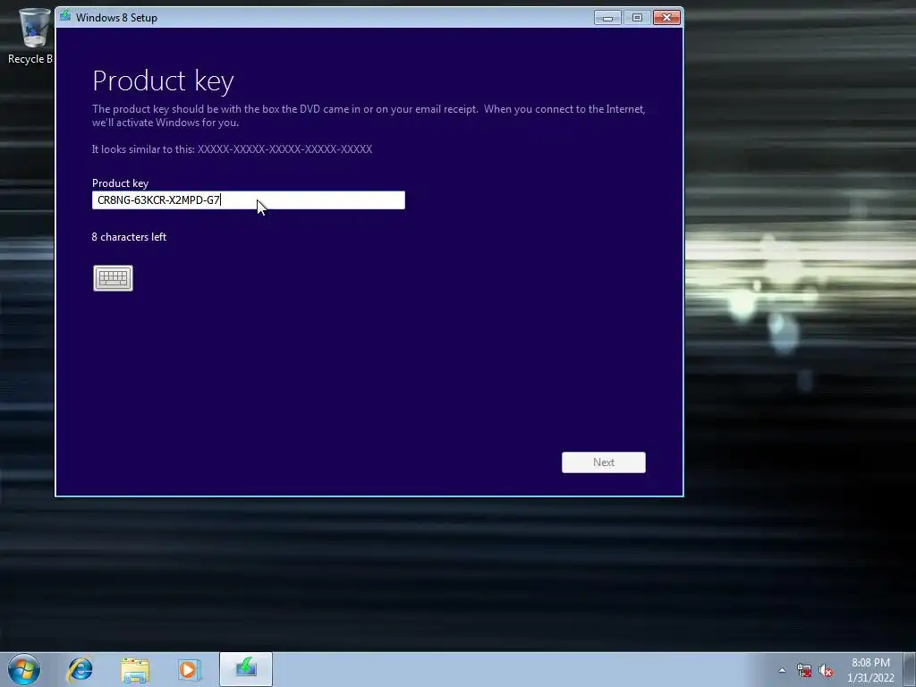
Task: Open the network status tray icon
Action: click(x=804, y=671)
